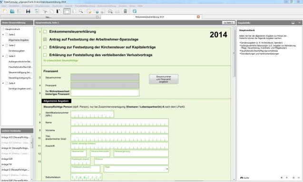This screenshot has height=182, width=303.
Task: Check the Einkommensteuererklärung checkbox
Action: 45,31
